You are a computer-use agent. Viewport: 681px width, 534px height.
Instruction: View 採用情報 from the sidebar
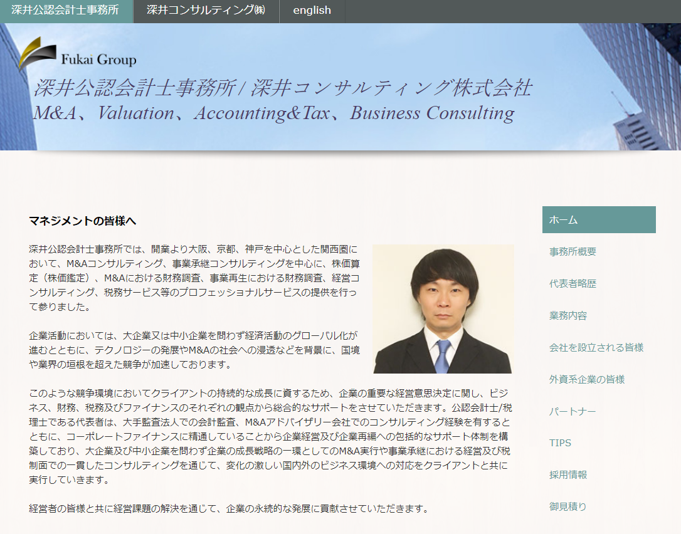point(568,475)
